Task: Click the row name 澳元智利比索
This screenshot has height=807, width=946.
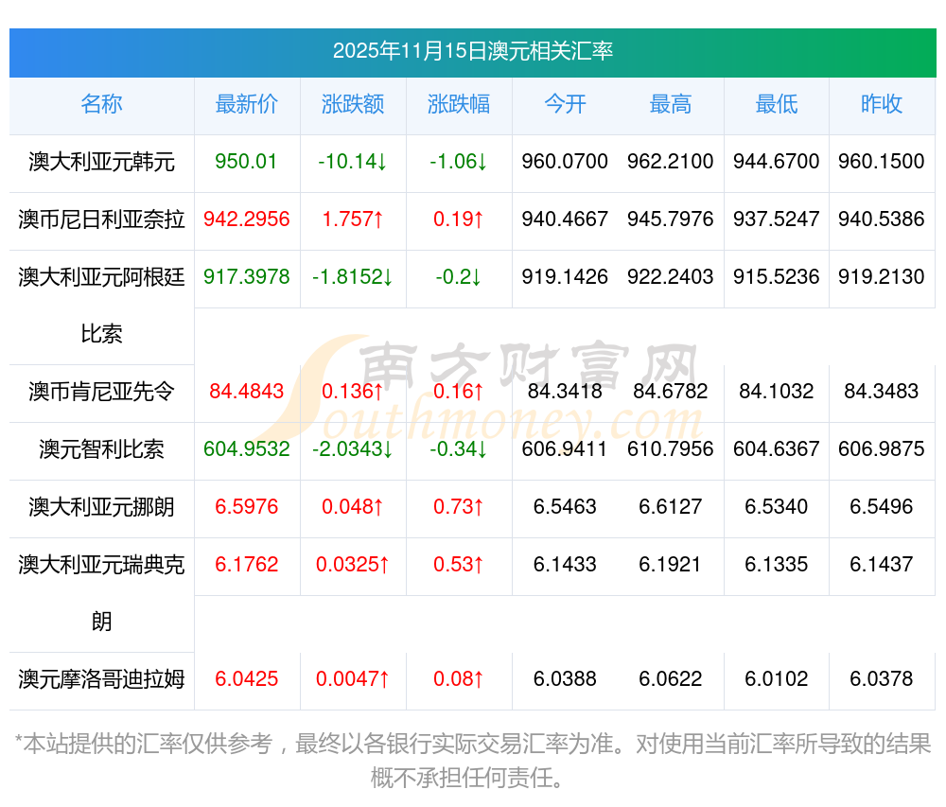Action: (101, 449)
